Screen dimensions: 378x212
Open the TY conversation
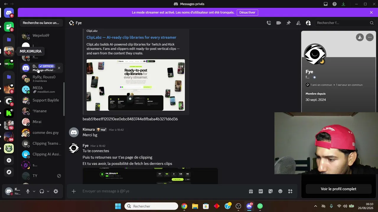(41, 176)
